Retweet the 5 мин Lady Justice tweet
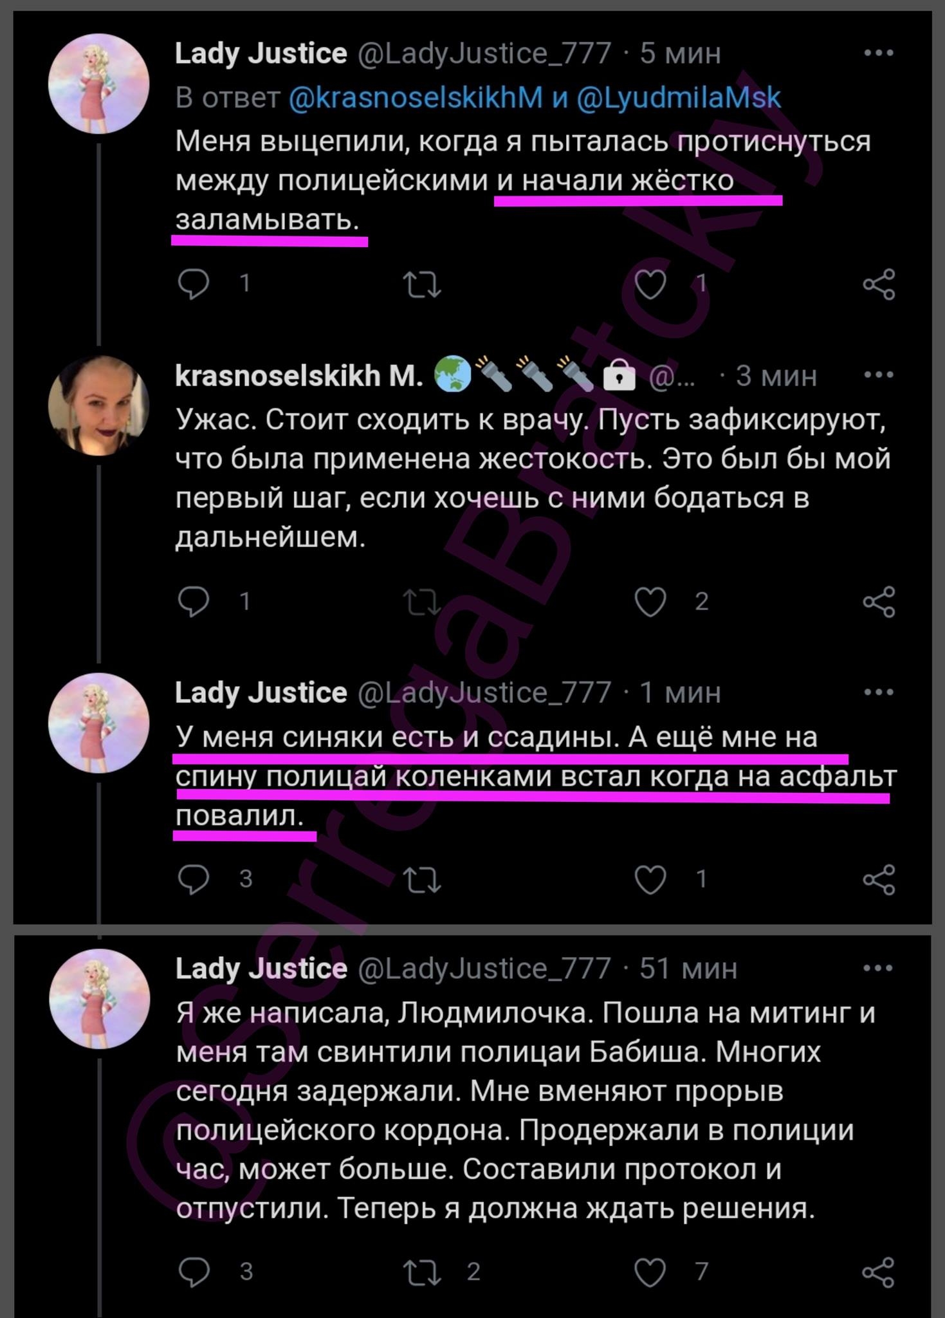The image size is (945, 1318). 422,284
